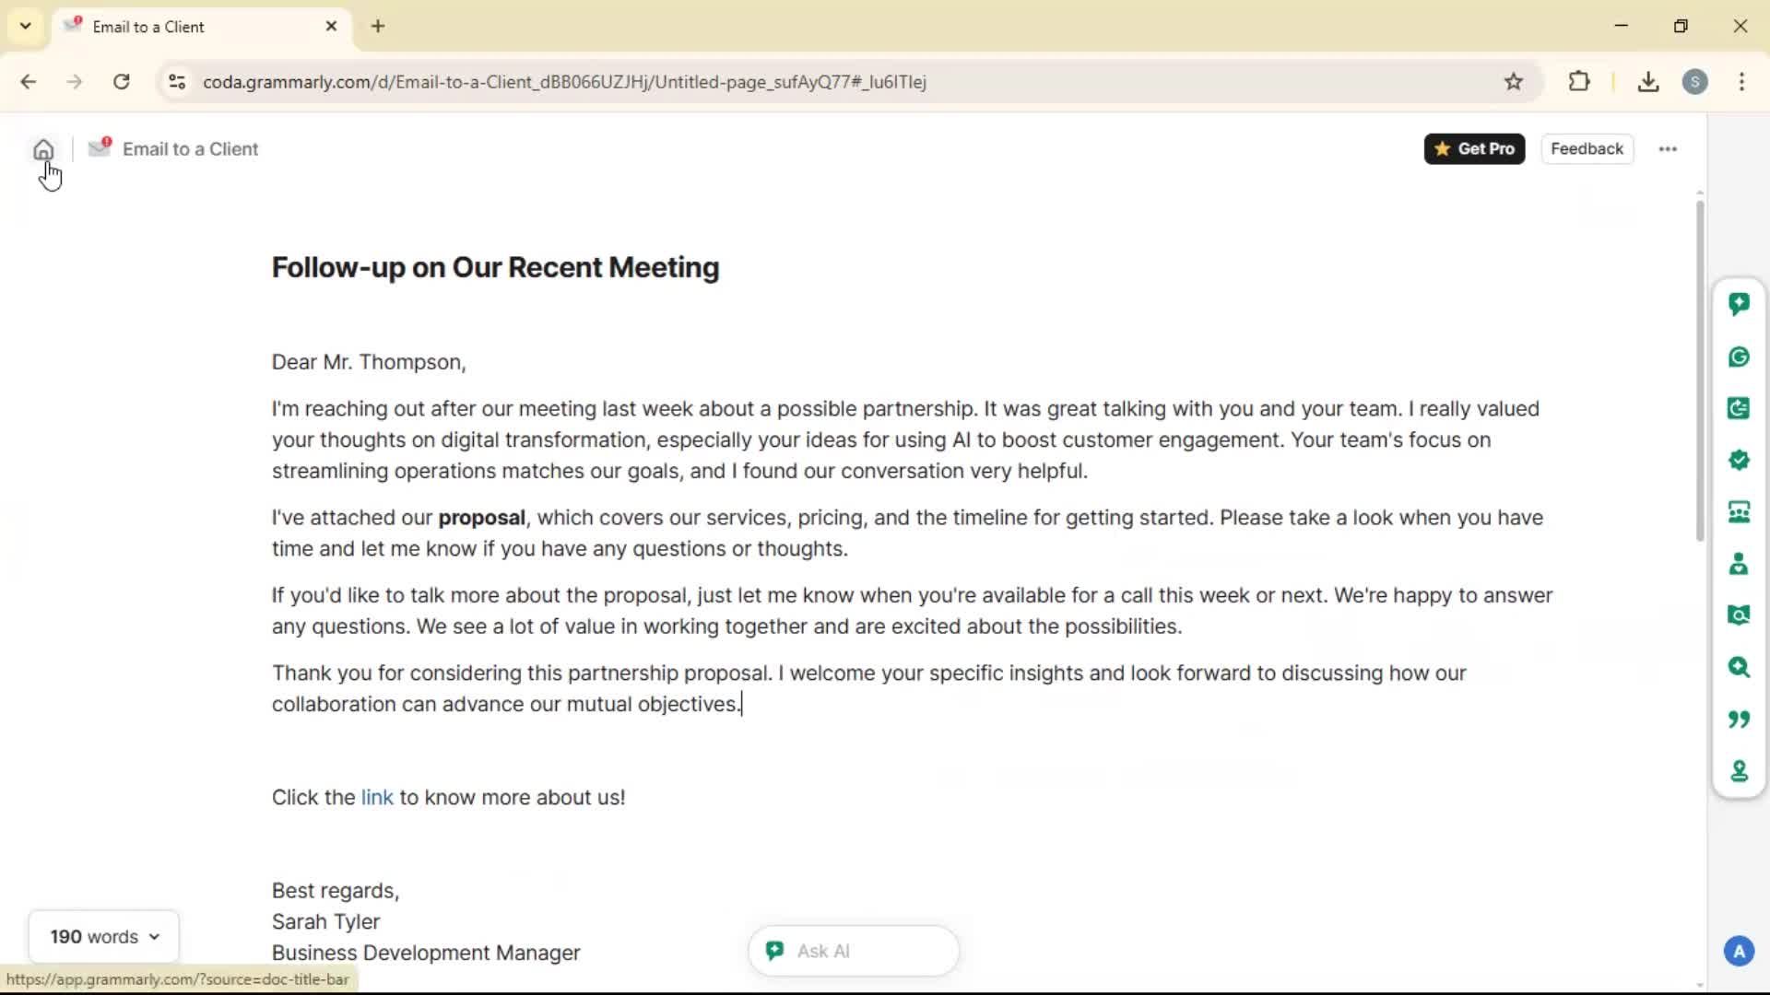Bookmark this page with the star icon

coord(1514,82)
